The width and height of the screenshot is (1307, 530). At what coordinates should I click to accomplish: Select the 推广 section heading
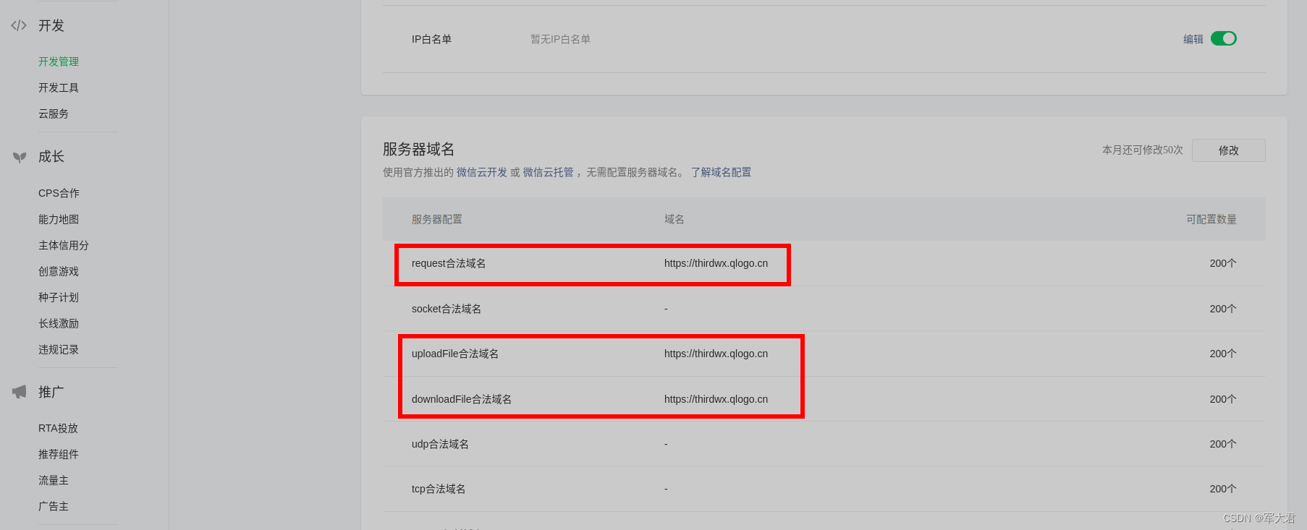(51, 392)
